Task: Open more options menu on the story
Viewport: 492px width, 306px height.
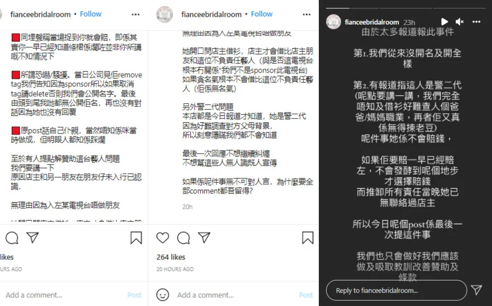Action: click(x=476, y=22)
